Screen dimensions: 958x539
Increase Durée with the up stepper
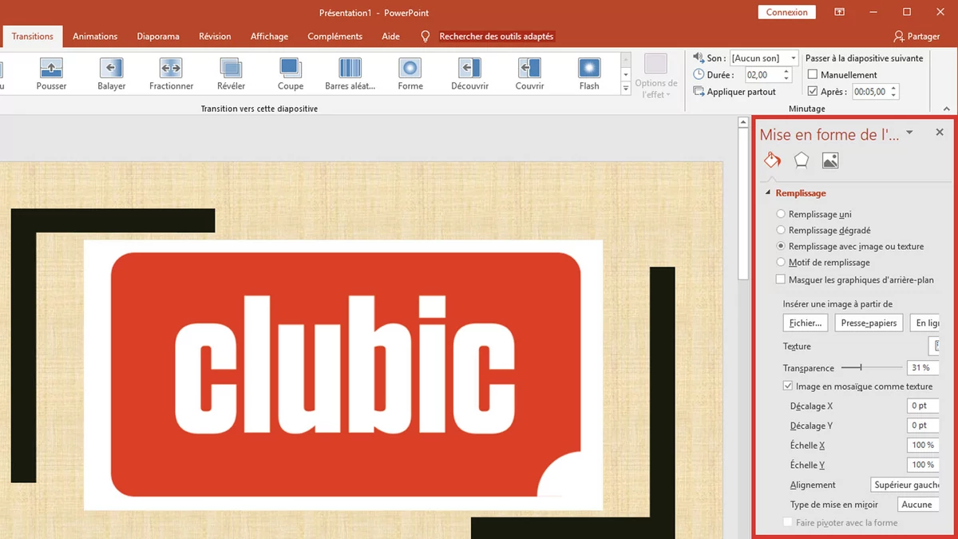pos(786,71)
